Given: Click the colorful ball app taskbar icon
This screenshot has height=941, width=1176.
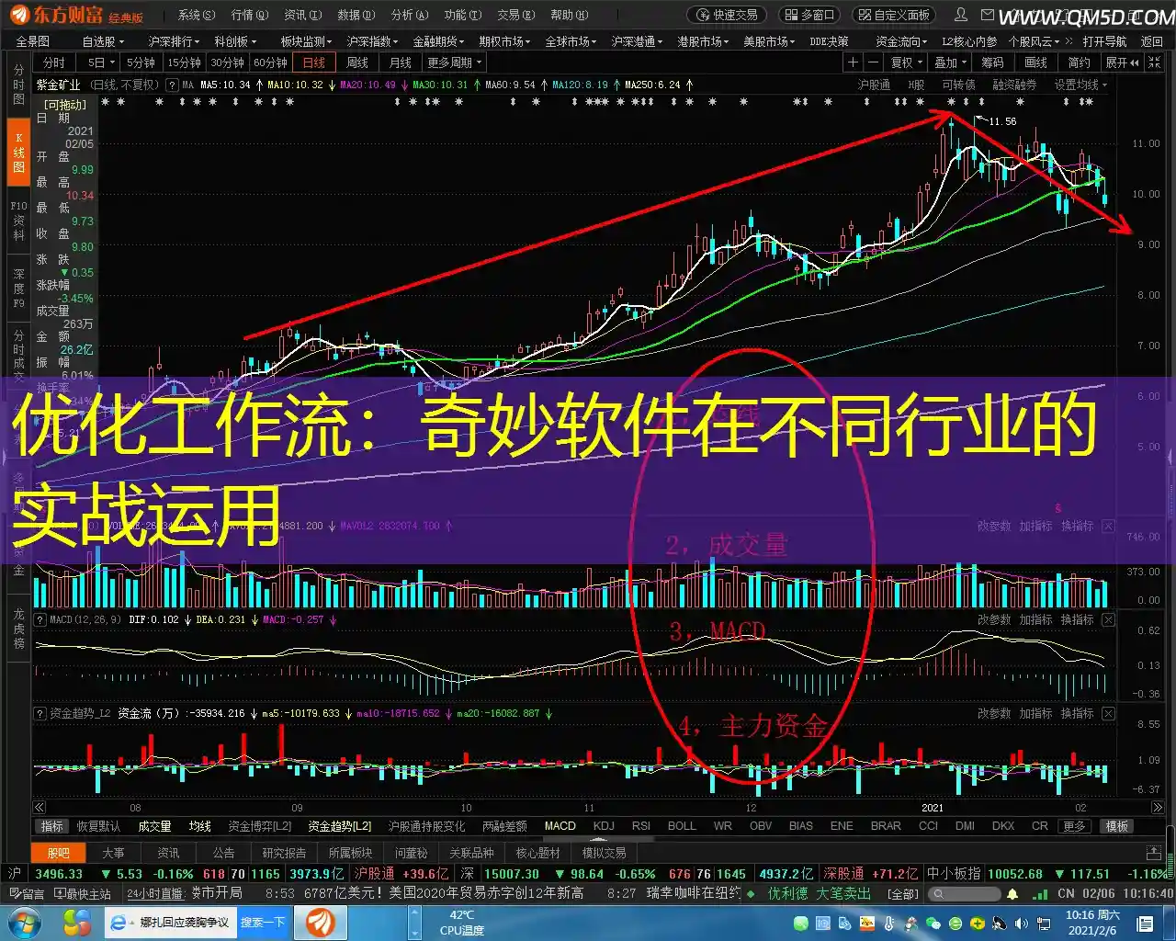Looking at the screenshot, I should (77, 922).
